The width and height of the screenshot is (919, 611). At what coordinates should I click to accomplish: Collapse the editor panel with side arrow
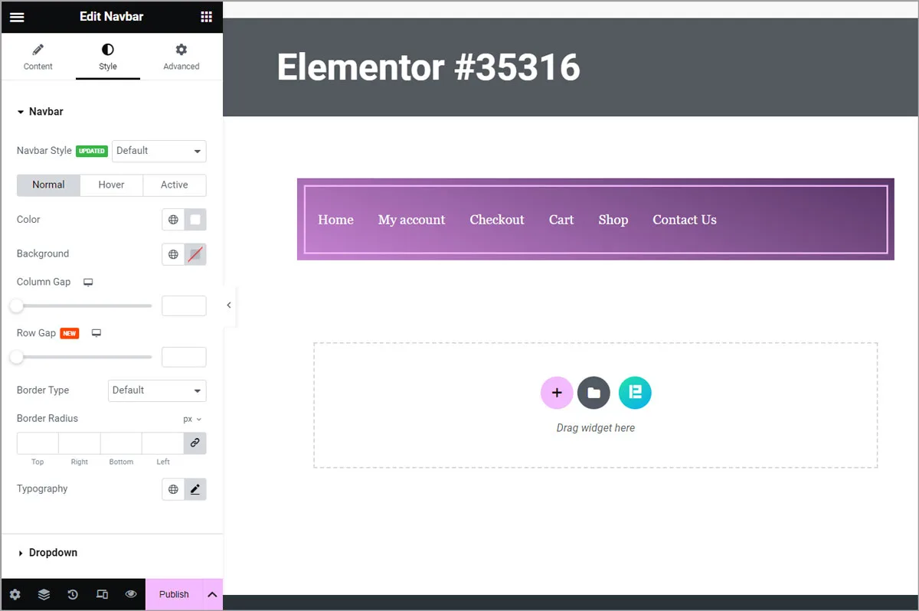(229, 305)
